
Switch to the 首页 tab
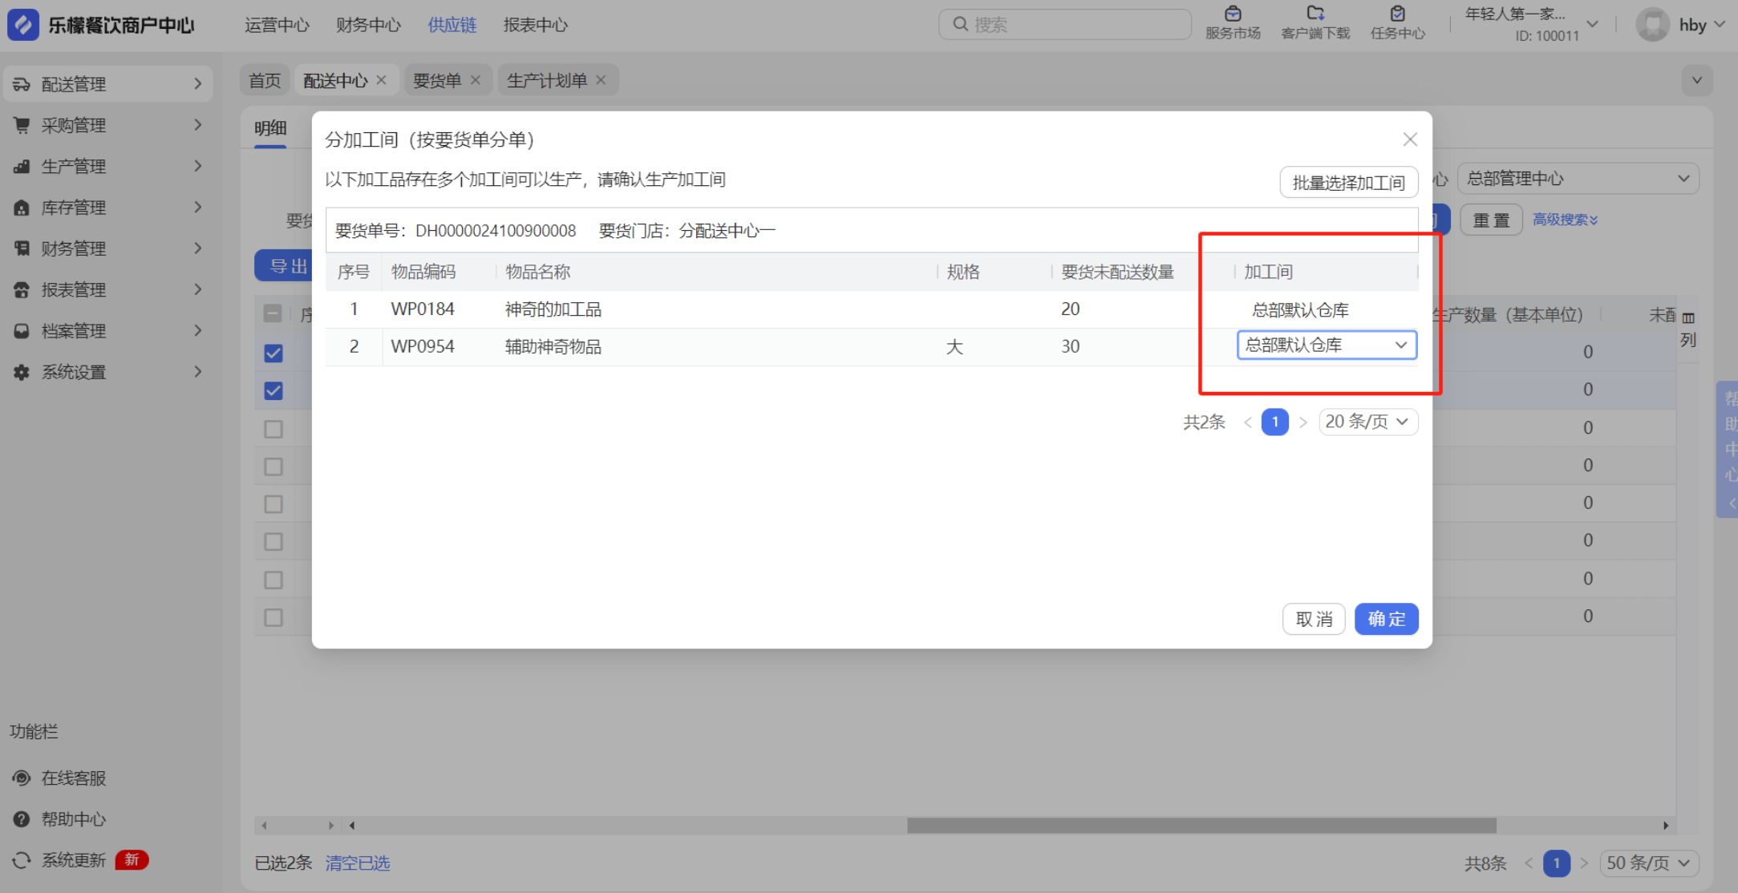(265, 80)
